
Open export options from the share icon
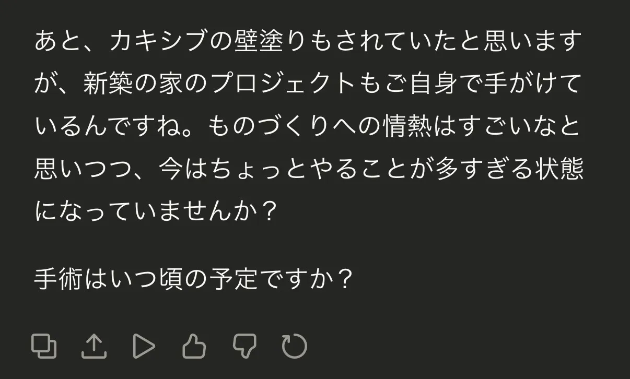point(95,345)
